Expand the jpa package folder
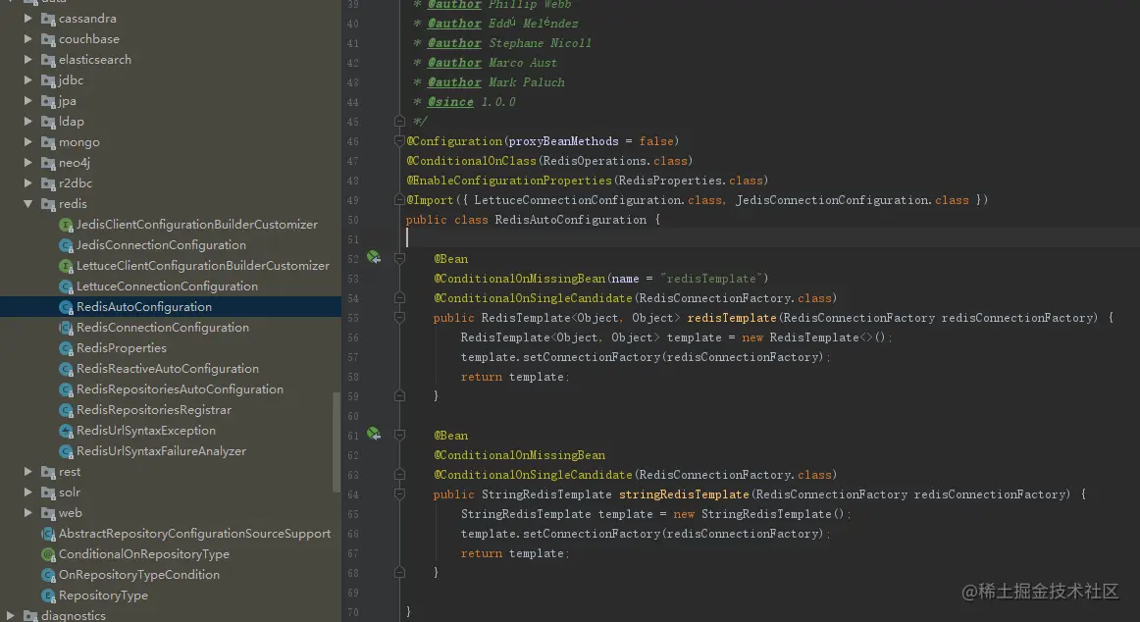This screenshot has width=1140, height=622. point(27,100)
